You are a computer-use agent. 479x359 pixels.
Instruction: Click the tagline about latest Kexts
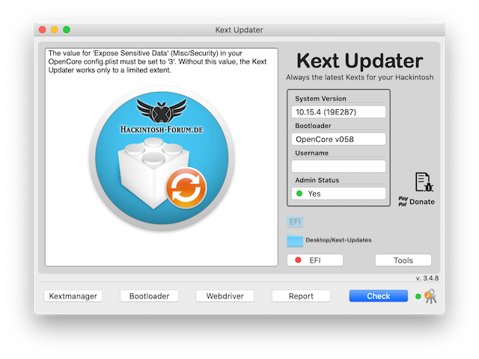(x=360, y=78)
